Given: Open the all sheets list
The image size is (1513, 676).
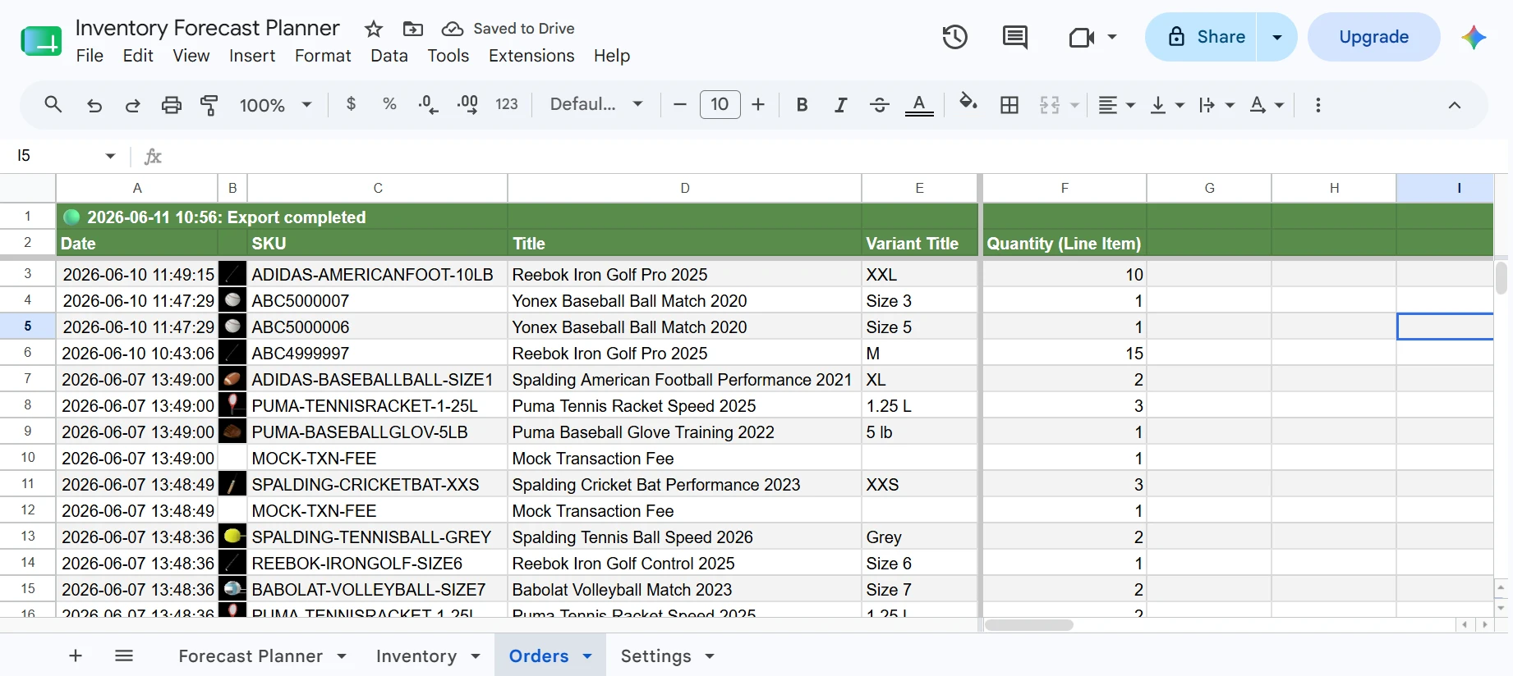Looking at the screenshot, I should pos(124,655).
